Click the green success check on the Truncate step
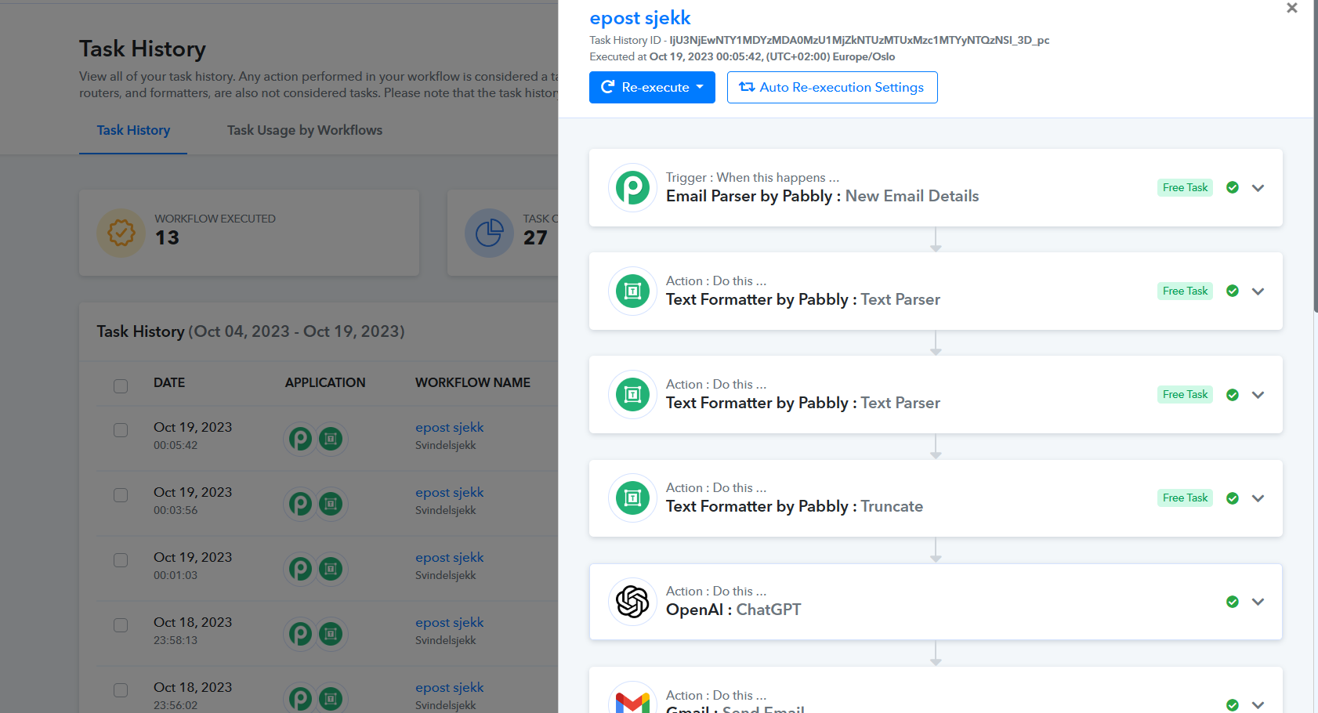Screen dimensions: 1318x713 1233,498
